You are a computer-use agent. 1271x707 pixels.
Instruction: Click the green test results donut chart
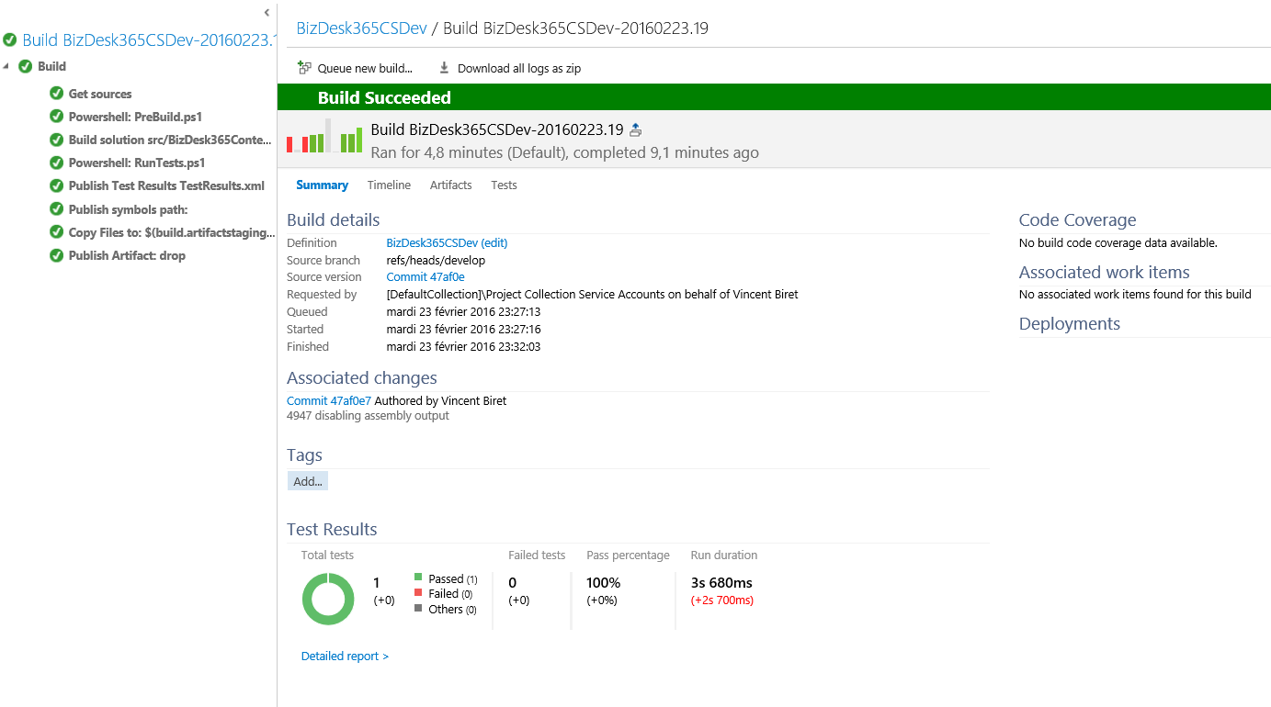coord(328,599)
